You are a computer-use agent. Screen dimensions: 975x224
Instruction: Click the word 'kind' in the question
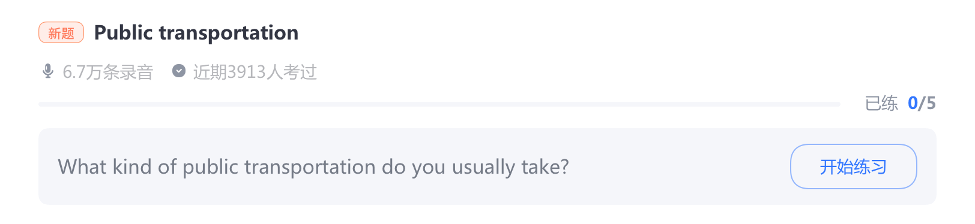132,167
